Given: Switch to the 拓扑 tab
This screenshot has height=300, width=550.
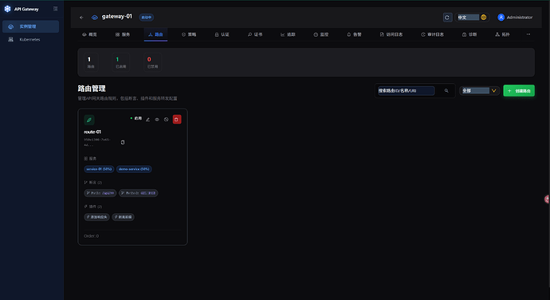Looking at the screenshot, I should [502, 34].
